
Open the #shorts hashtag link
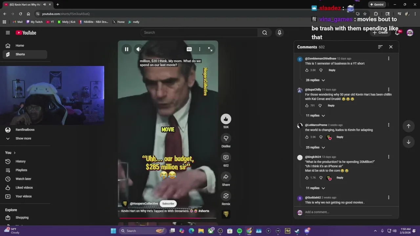[x=203, y=211]
